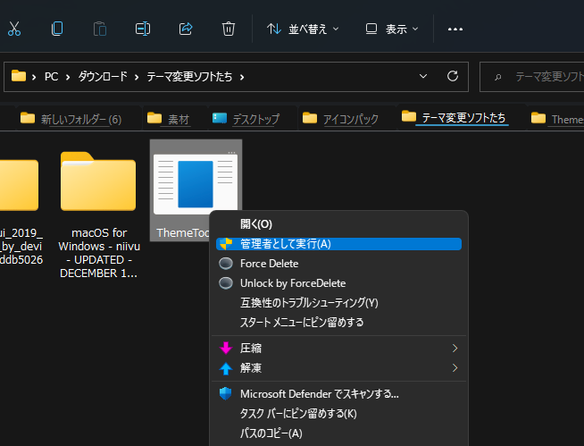The image size is (584, 446).
Task: Select ダウンロード in the address breadcrumb
Action: click(103, 77)
